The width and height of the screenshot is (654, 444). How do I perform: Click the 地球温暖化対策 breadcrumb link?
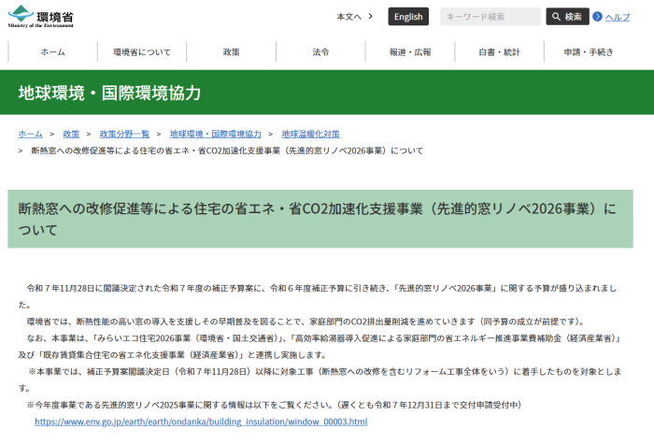(310, 135)
